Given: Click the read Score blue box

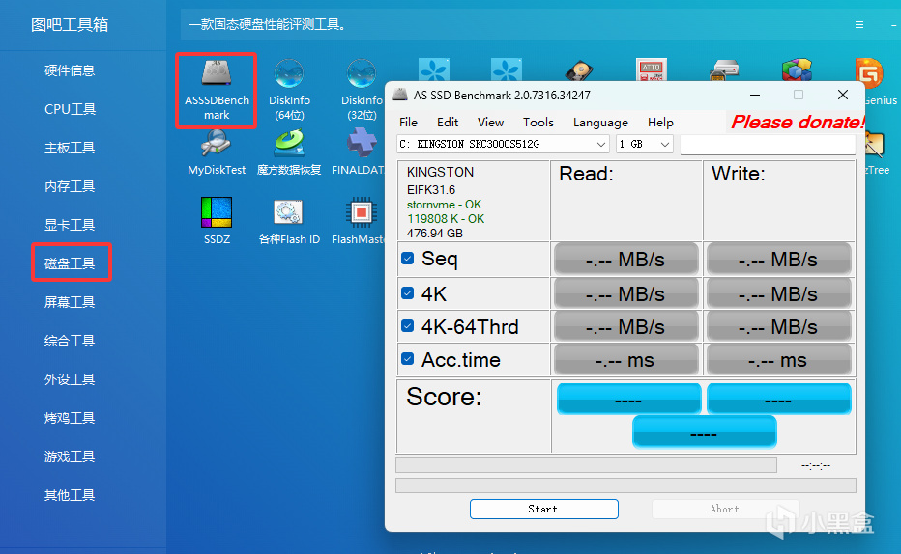Looking at the screenshot, I should coord(628,399).
